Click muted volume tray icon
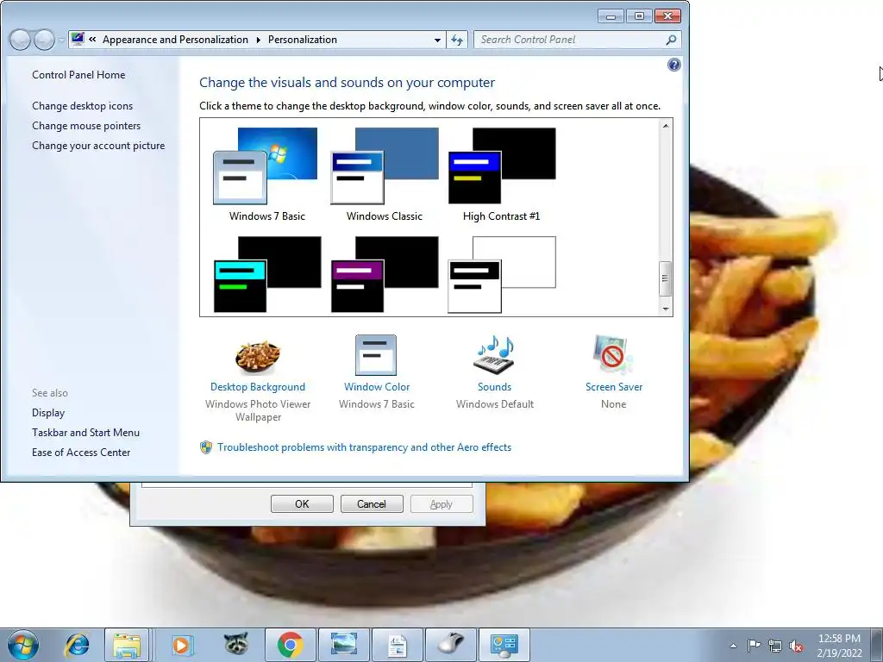Viewport: 883px width, 662px height. click(796, 646)
